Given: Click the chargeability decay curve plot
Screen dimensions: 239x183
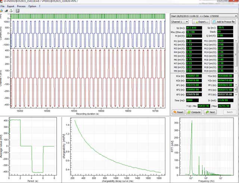Looking at the screenshot, I should (x=118, y=146).
